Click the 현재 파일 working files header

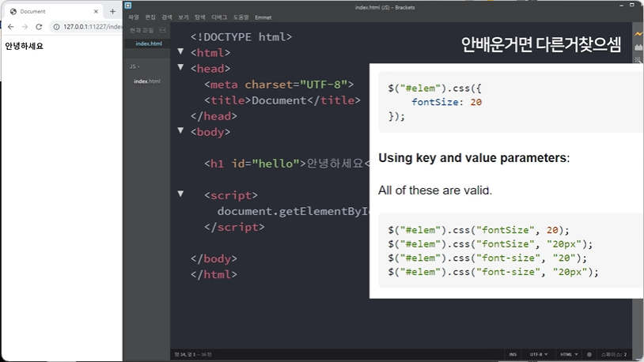coord(142,30)
